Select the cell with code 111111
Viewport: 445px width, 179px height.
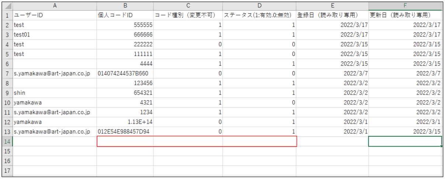point(125,54)
